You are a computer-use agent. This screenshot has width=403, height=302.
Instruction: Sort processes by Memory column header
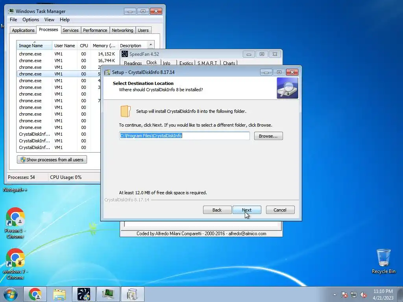(x=104, y=46)
